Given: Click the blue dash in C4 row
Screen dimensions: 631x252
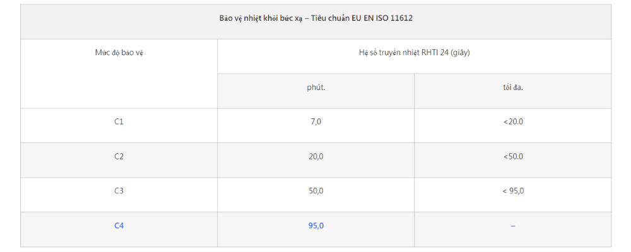Looking at the screenshot, I should [x=512, y=226].
